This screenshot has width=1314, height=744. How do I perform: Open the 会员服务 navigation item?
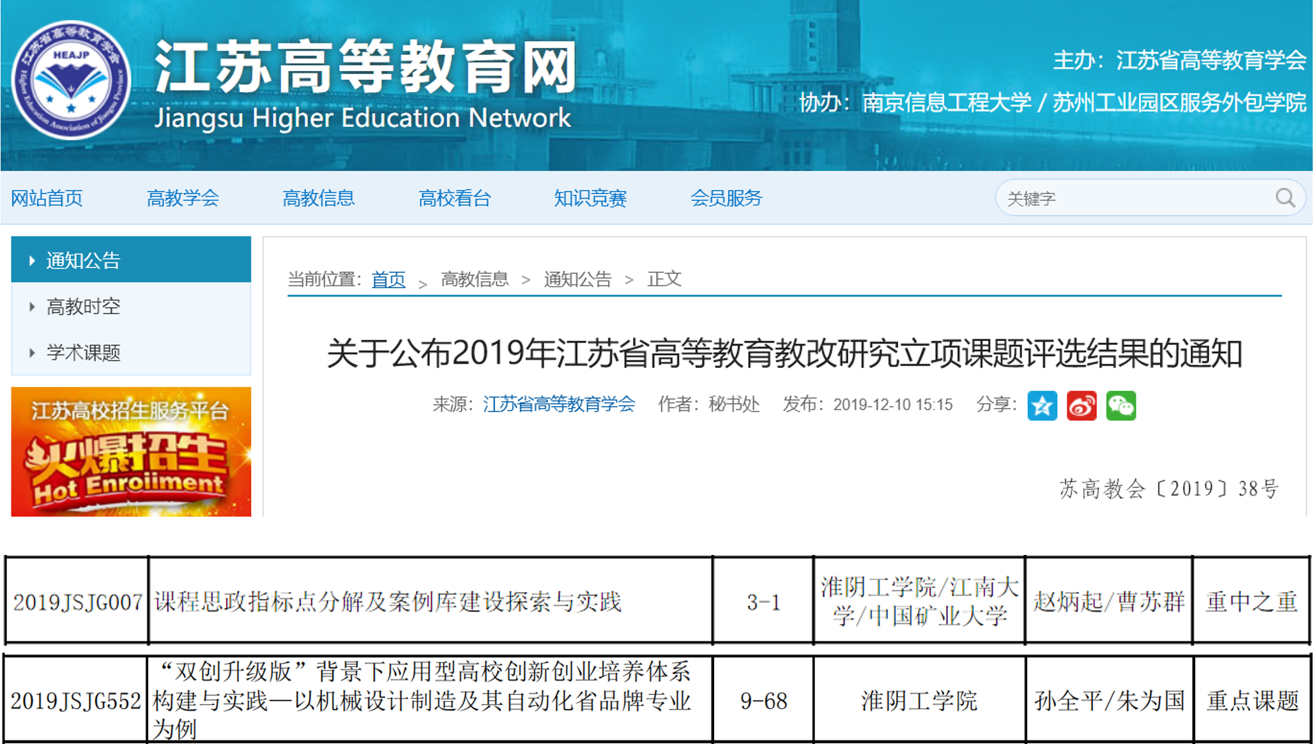coord(726,198)
